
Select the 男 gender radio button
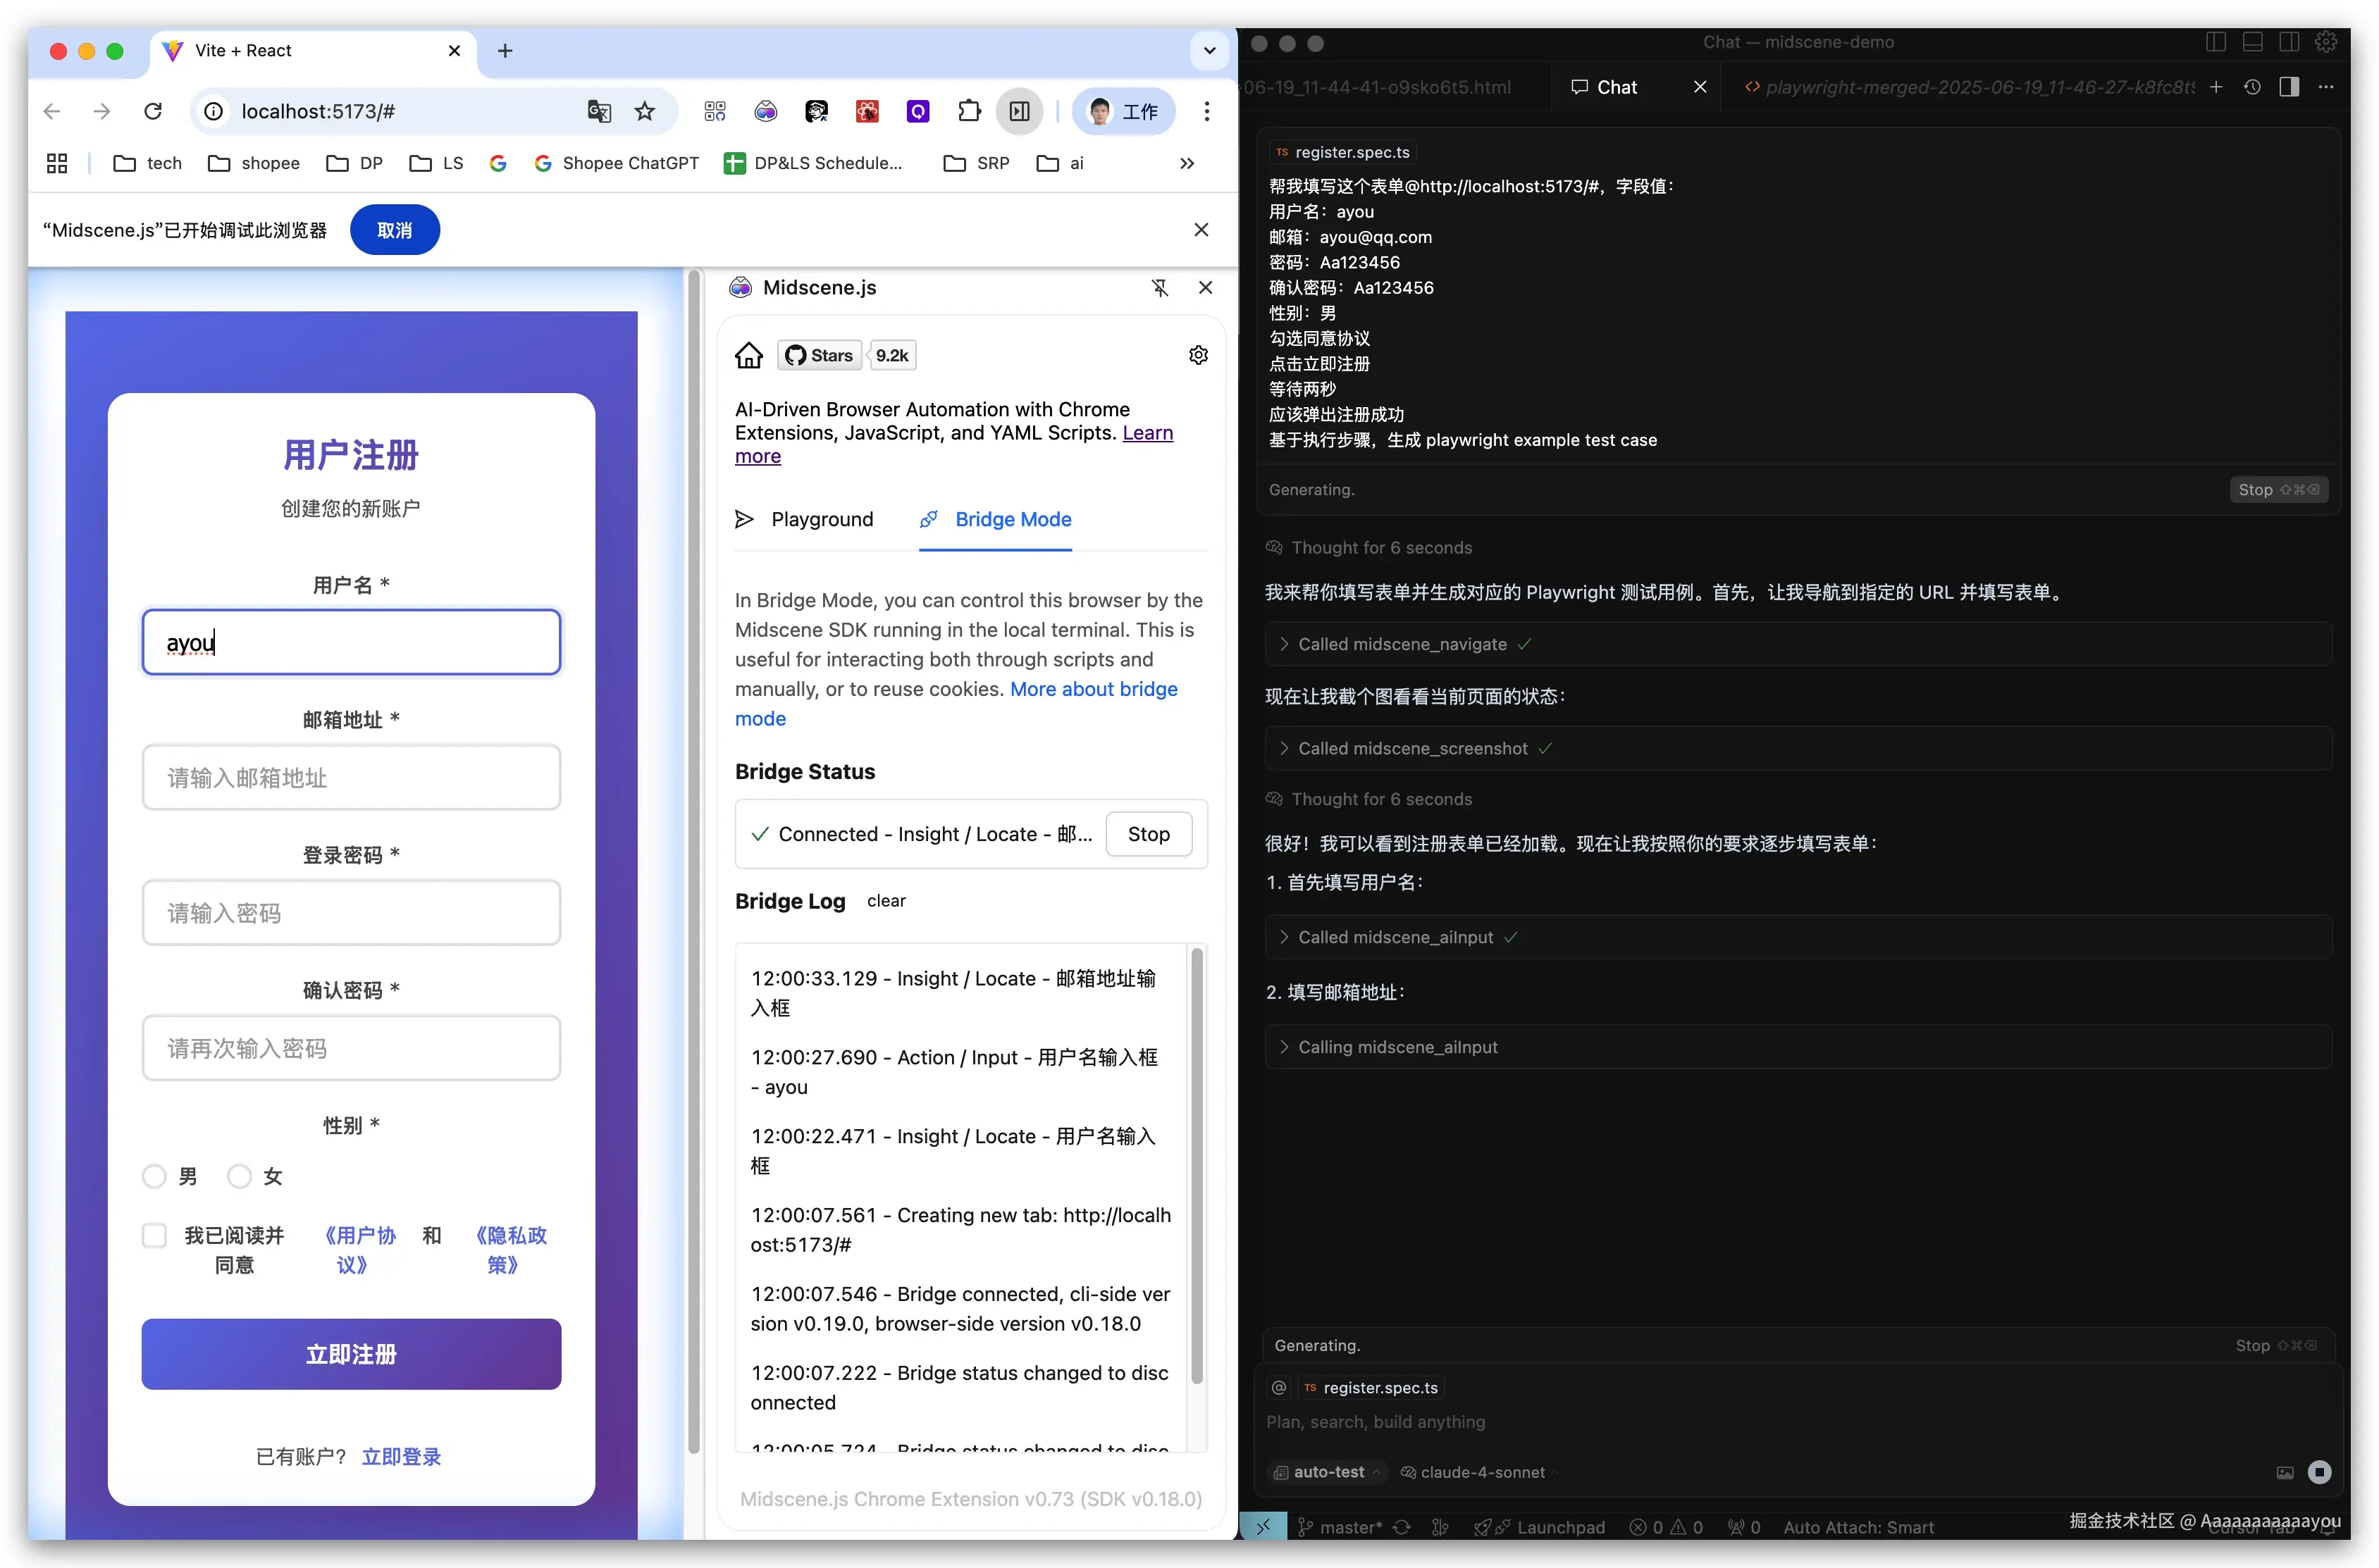point(154,1176)
